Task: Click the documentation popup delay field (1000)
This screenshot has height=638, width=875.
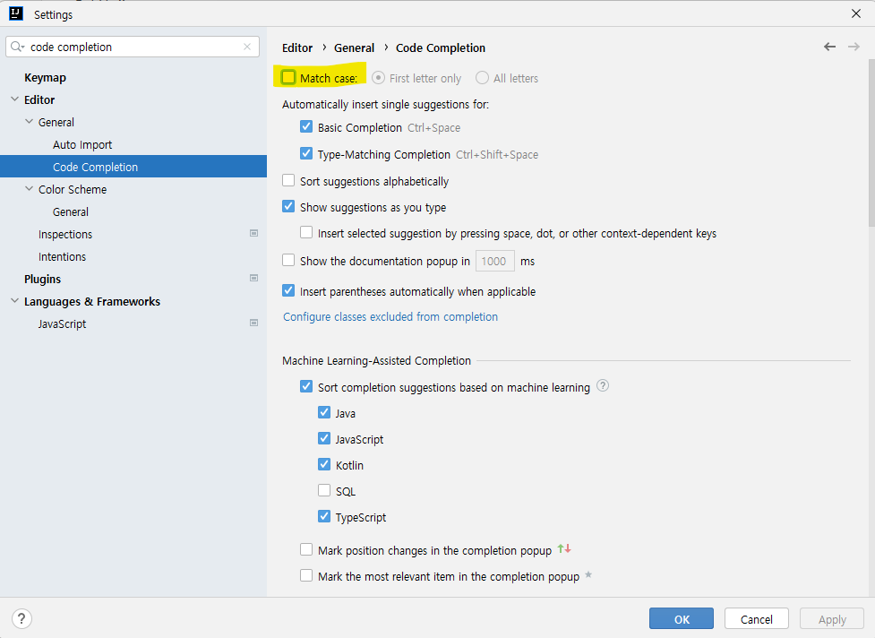Action: tap(495, 261)
